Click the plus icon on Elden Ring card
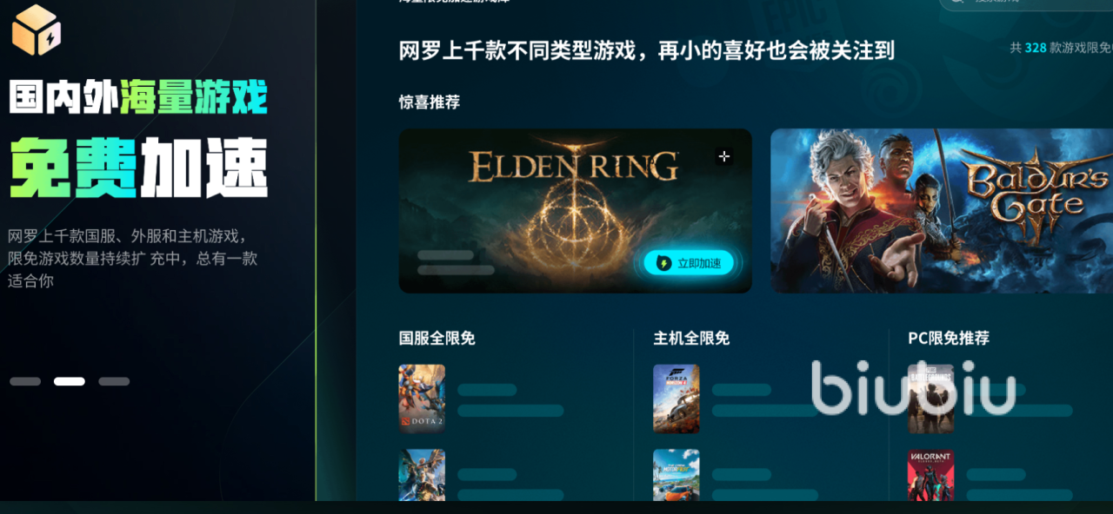Image resolution: width=1113 pixels, height=514 pixels. [723, 156]
